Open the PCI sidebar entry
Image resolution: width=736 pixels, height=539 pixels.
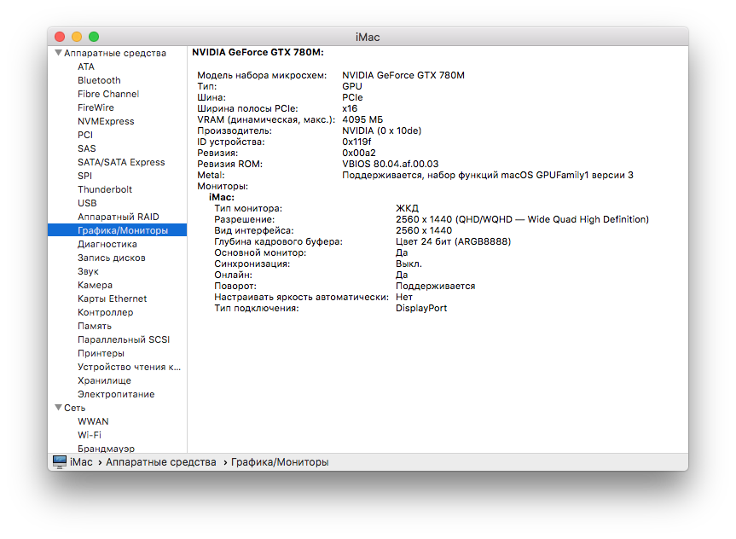click(x=85, y=135)
